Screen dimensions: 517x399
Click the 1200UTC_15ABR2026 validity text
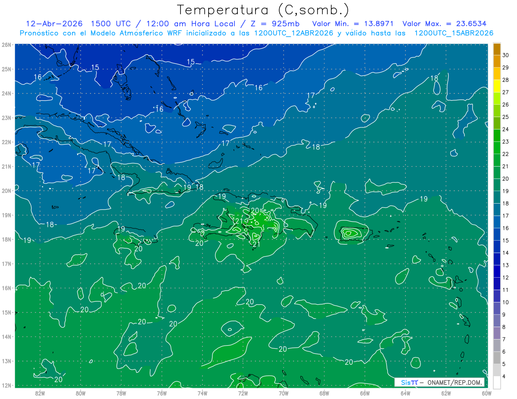pyautogui.click(x=454, y=33)
